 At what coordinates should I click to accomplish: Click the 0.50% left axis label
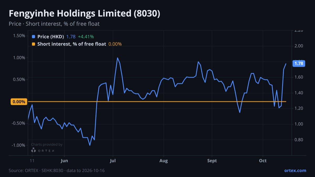pos(19,79)
